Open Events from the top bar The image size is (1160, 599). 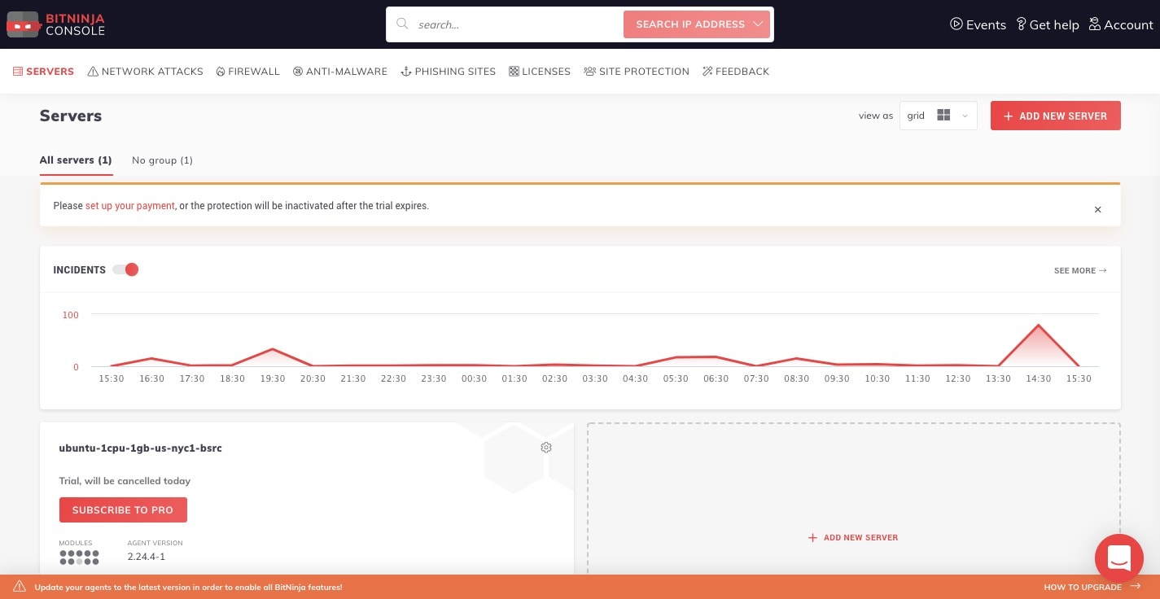coord(978,24)
